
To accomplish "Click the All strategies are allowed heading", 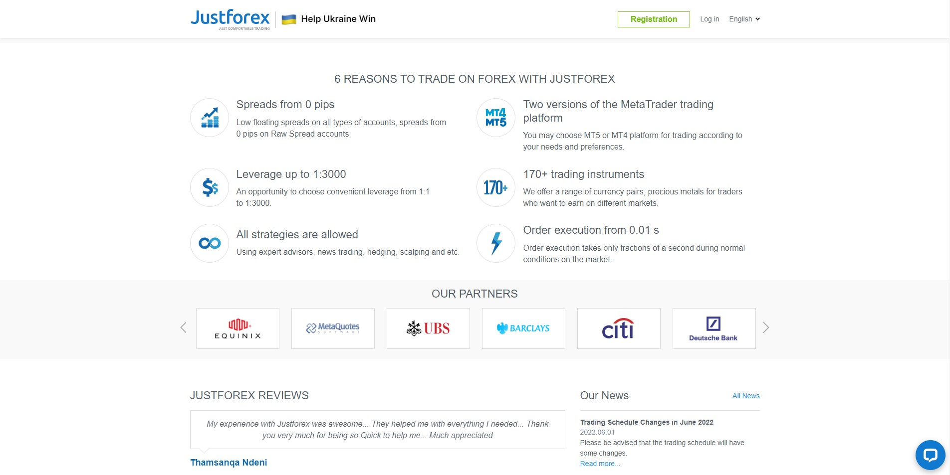I will click(x=297, y=235).
